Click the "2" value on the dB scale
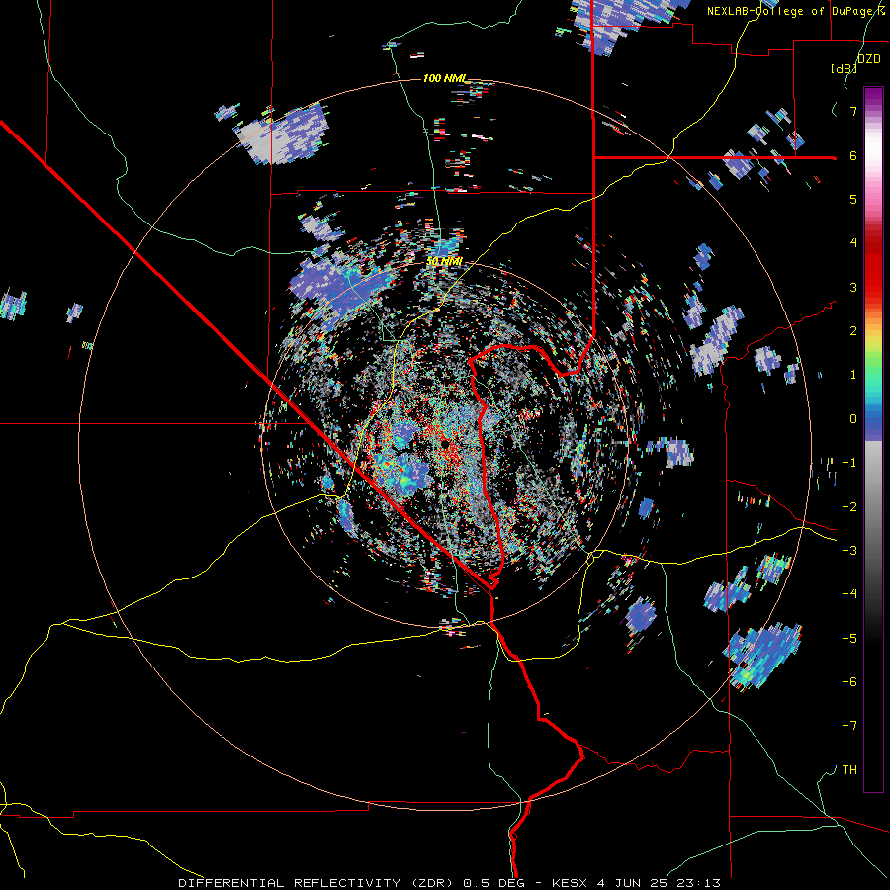Viewport: 890px width, 890px height. [x=853, y=331]
